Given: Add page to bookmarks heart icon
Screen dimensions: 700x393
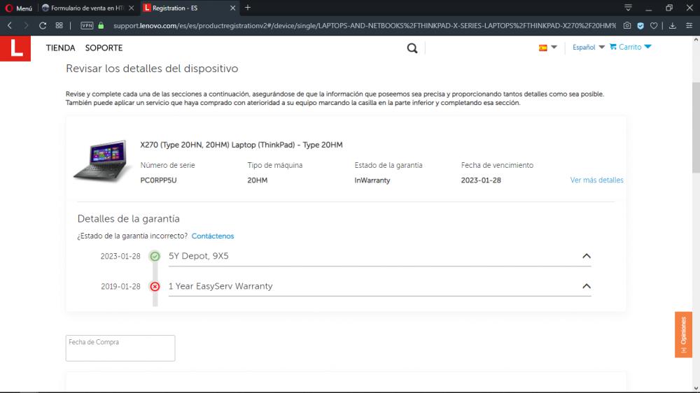Looking at the screenshot, I should pyautogui.click(x=654, y=26).
